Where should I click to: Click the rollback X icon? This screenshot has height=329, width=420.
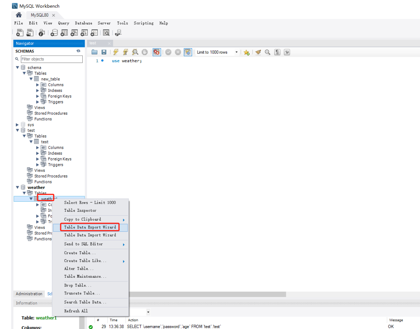click(x=178, y=52)
